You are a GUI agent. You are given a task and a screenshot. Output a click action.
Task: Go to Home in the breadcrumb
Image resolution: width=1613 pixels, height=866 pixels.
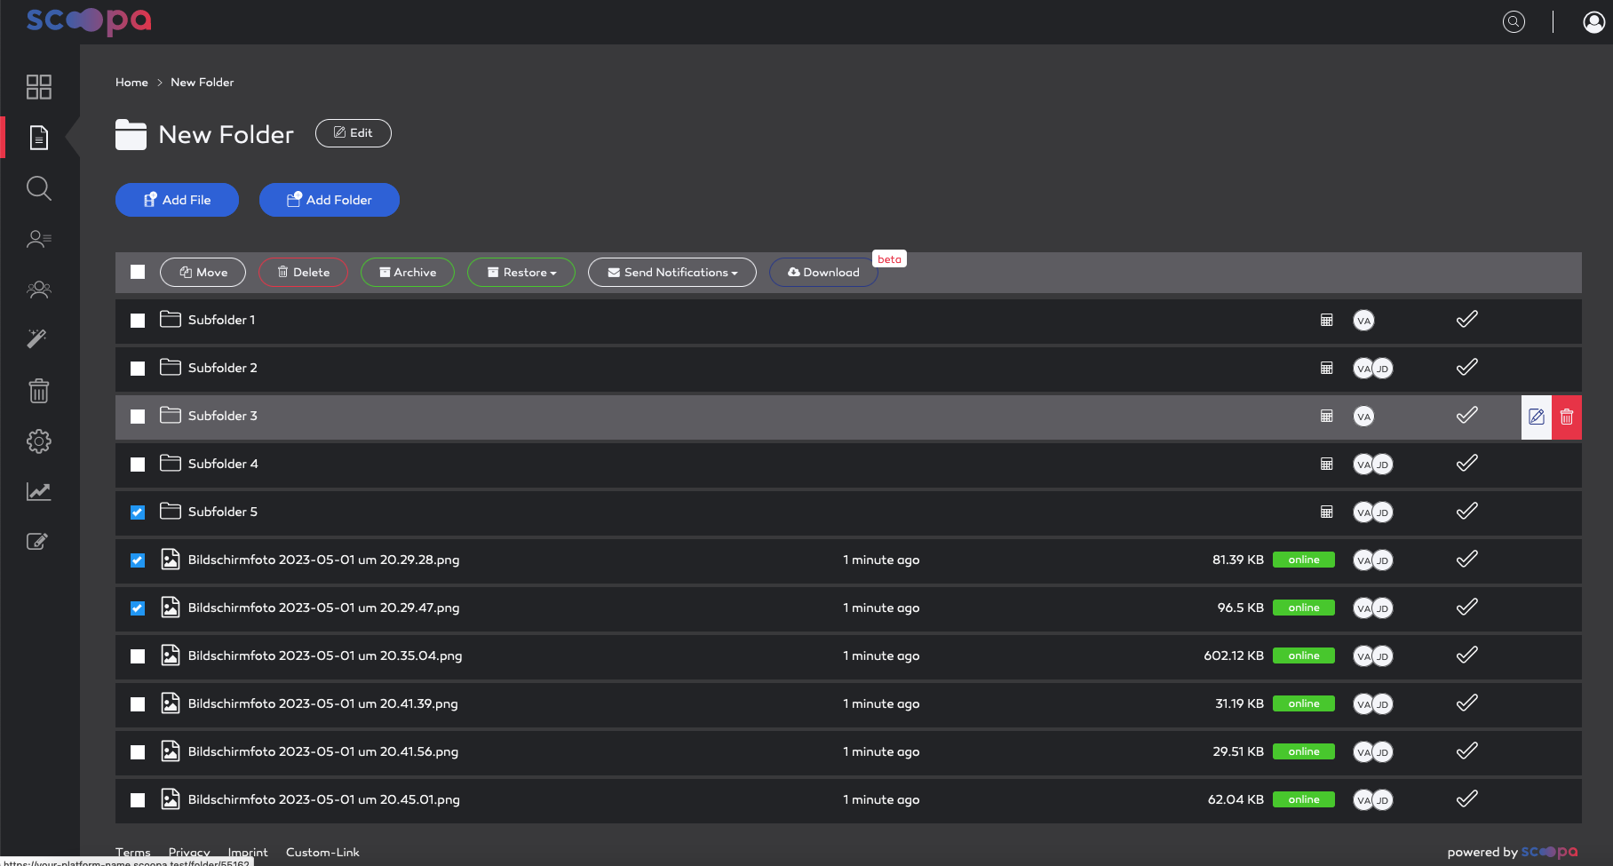click(131, 83)
